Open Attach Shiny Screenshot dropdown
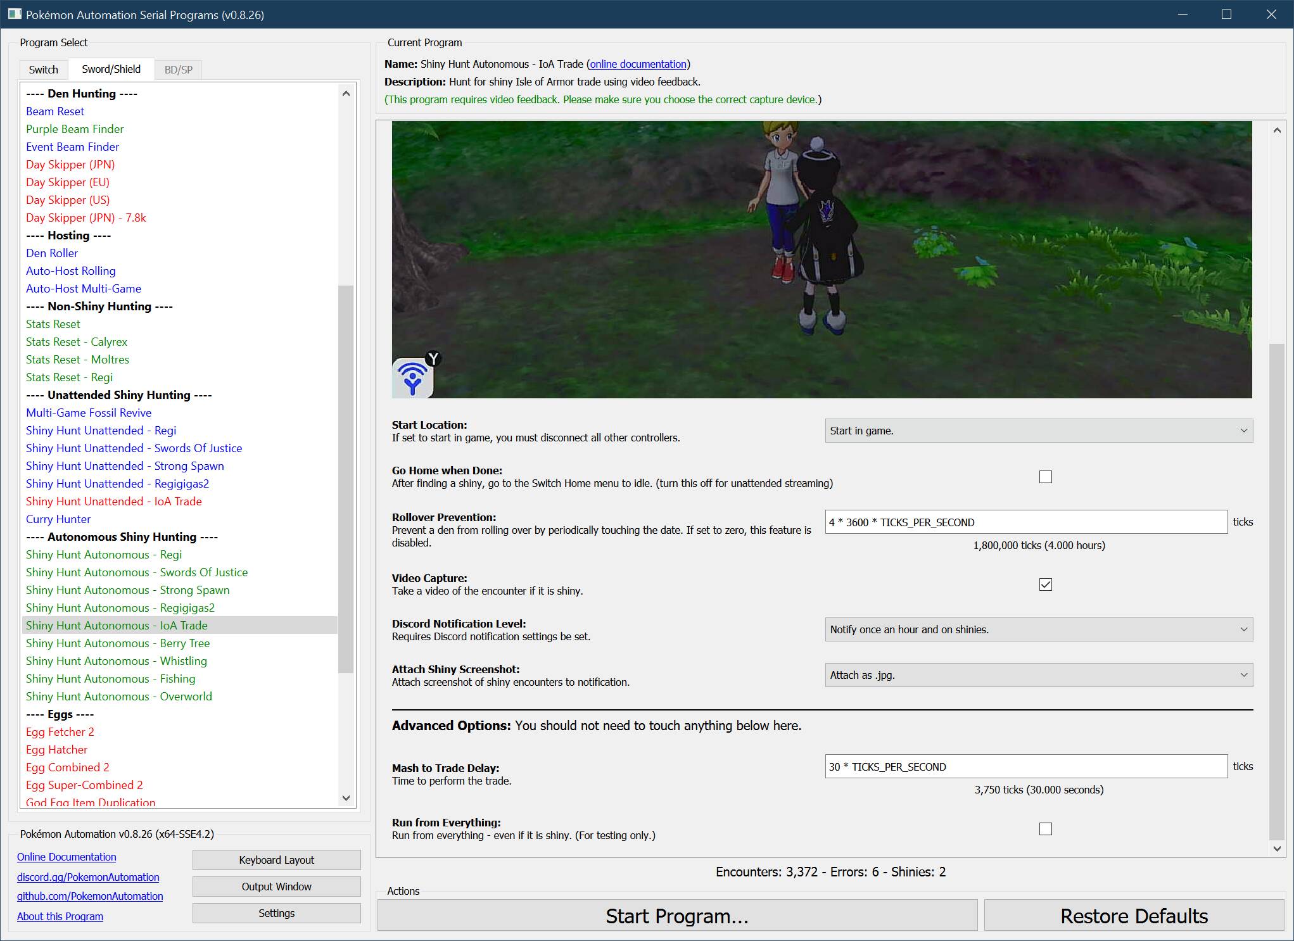Viewport: 1294px width, 941px height. point(1038,675)
